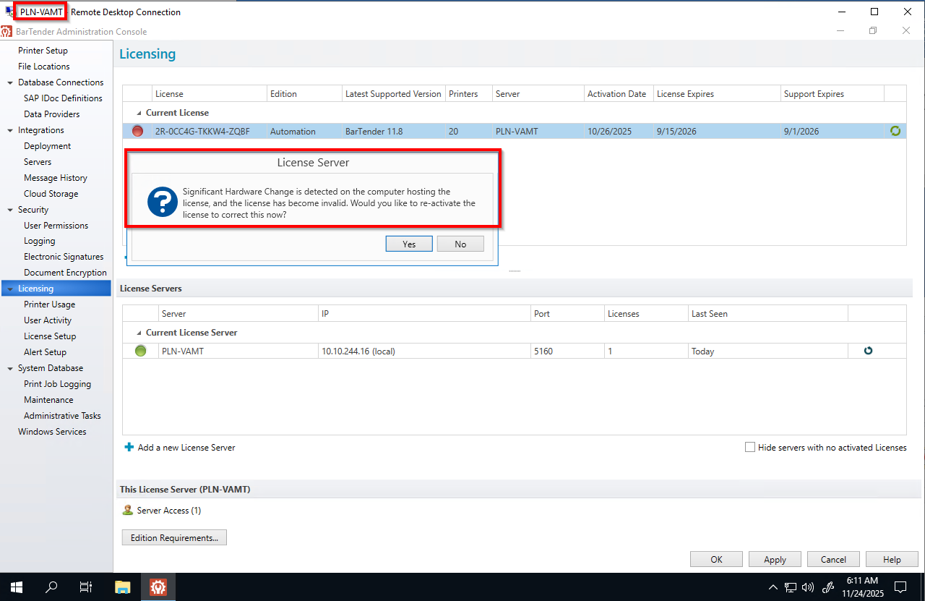The width and height of the screenshot is (925, 601).
Task: Select SAP IDoc Definitions in the sidebar
Action: point(63,98)
